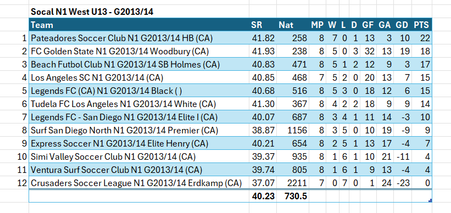
Task: Click Nat ranking value 258
Action: 293,38
